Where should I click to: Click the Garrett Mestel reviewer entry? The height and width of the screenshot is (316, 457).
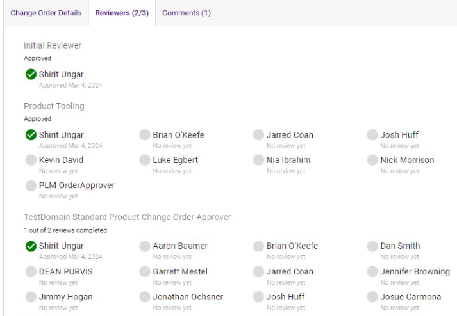[x=179, y=271]
